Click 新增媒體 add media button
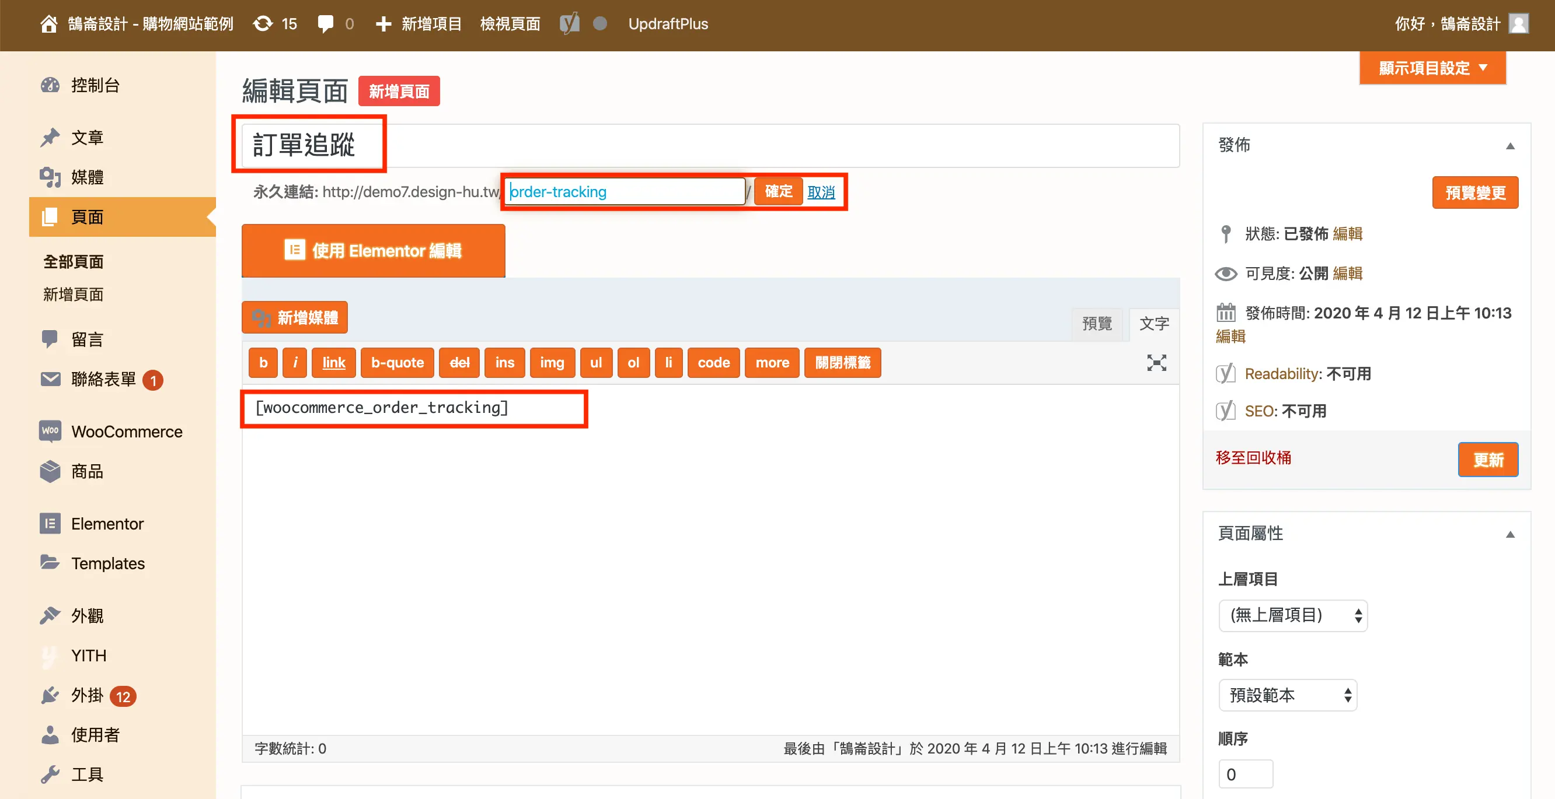The image size is (1555, 799). (x=295, y=317)
